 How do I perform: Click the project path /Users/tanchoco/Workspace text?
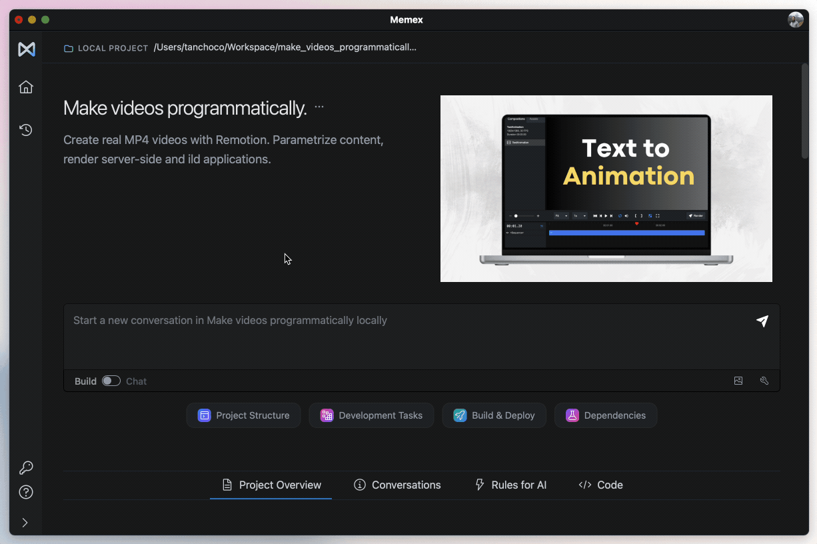pos(285,47)
